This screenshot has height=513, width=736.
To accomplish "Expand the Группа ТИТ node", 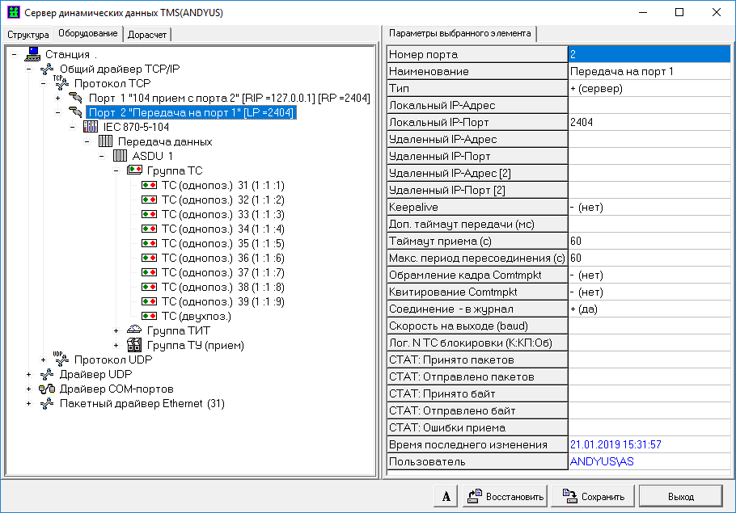I will click(116, 331).
